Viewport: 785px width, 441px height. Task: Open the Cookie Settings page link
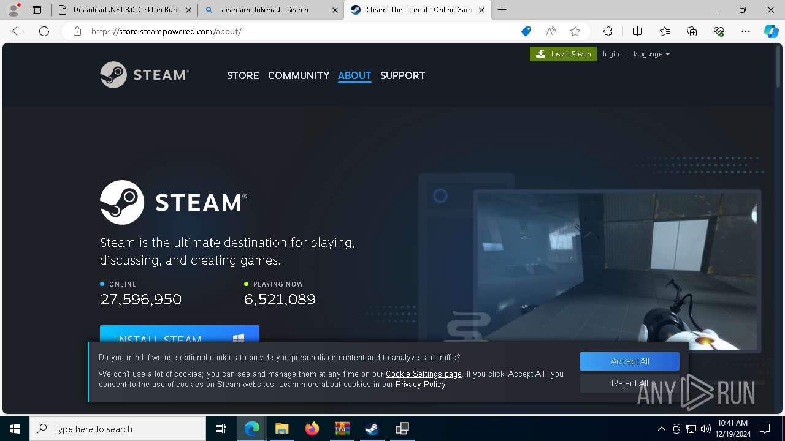(x=424, y=374)
